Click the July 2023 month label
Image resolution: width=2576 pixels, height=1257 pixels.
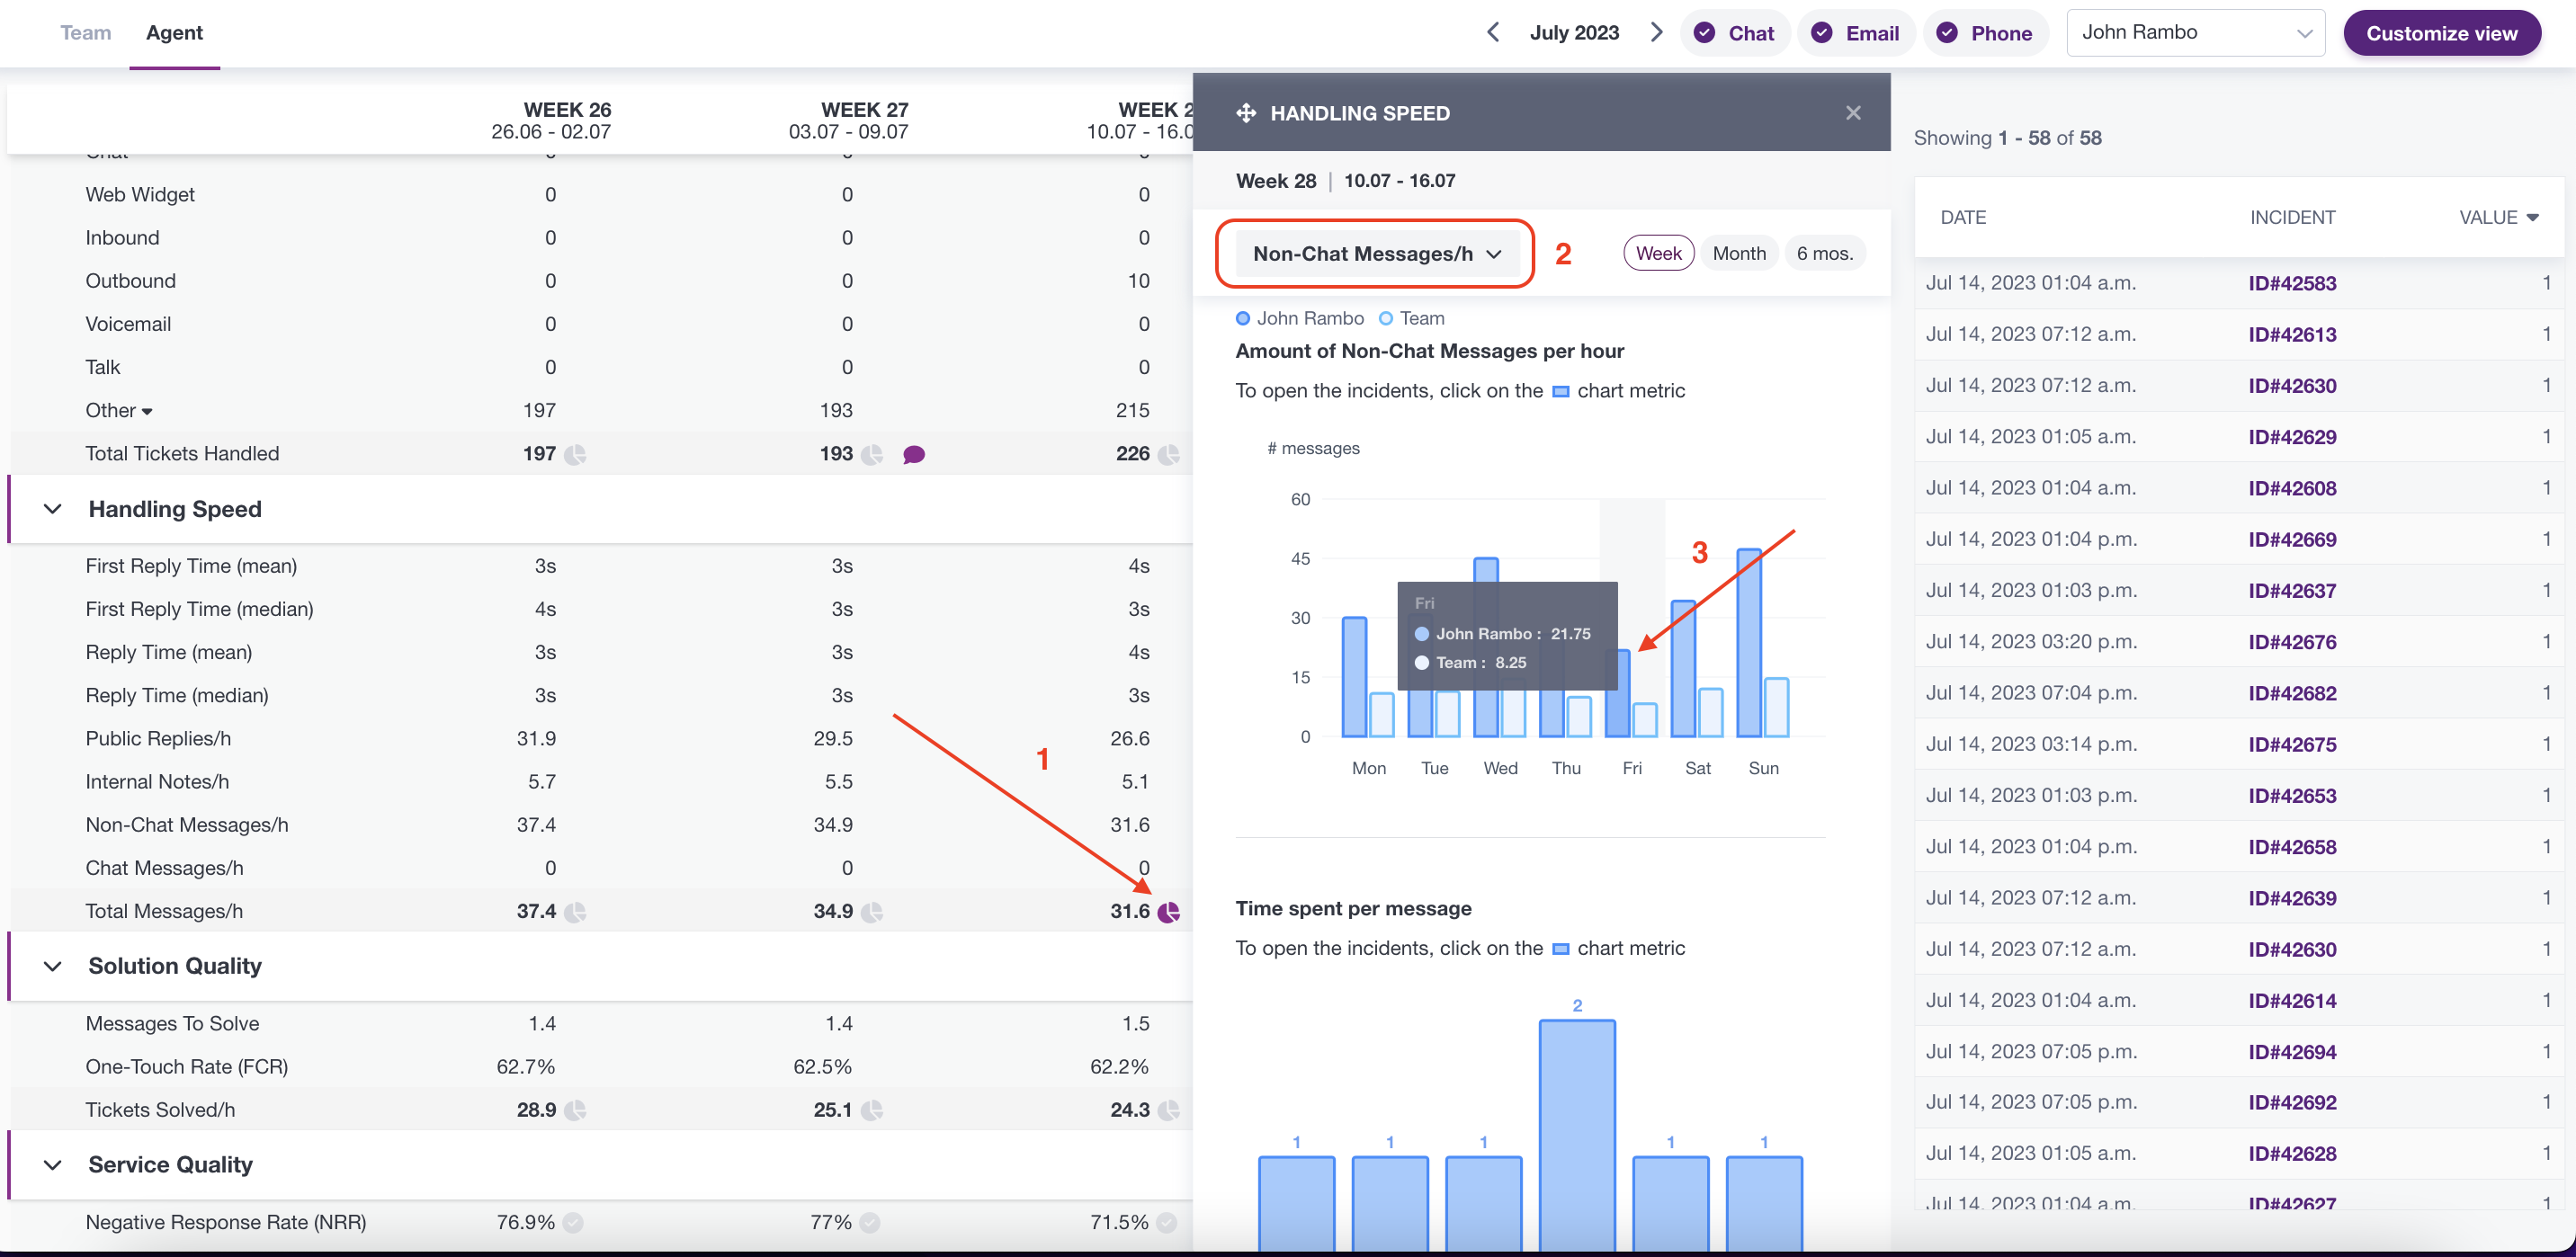click(1574, 32)
